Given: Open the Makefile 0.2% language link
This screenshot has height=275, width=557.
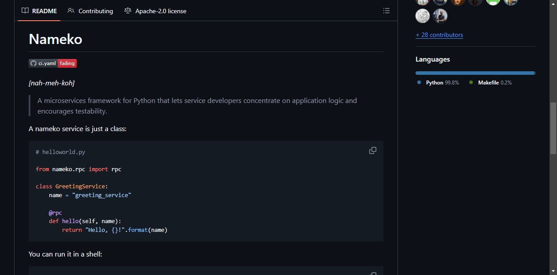Looking at the screenshot, I should (x=490, y=83).
